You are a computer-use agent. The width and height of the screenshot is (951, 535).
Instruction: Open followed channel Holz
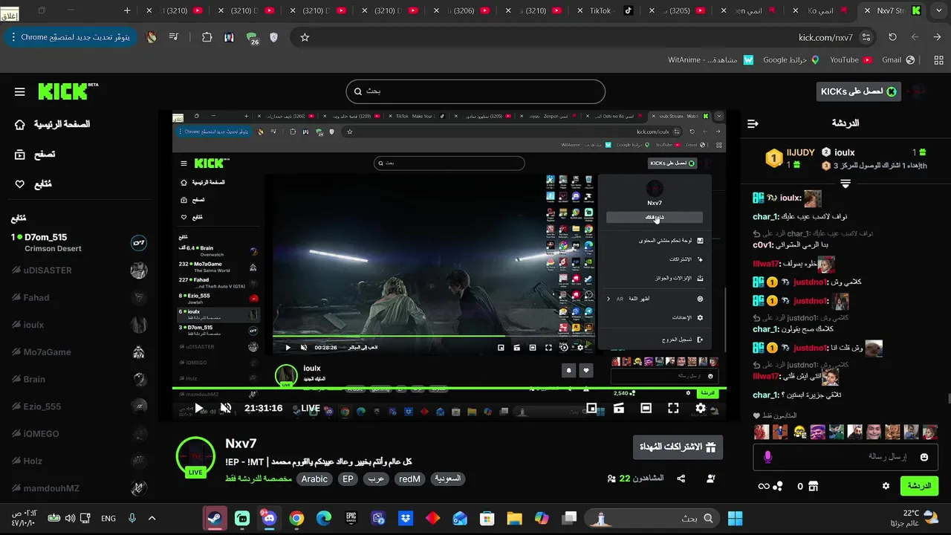[79, 461]
